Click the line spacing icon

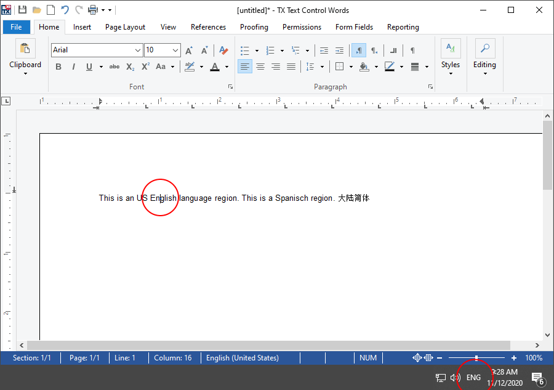click(310, 67)
